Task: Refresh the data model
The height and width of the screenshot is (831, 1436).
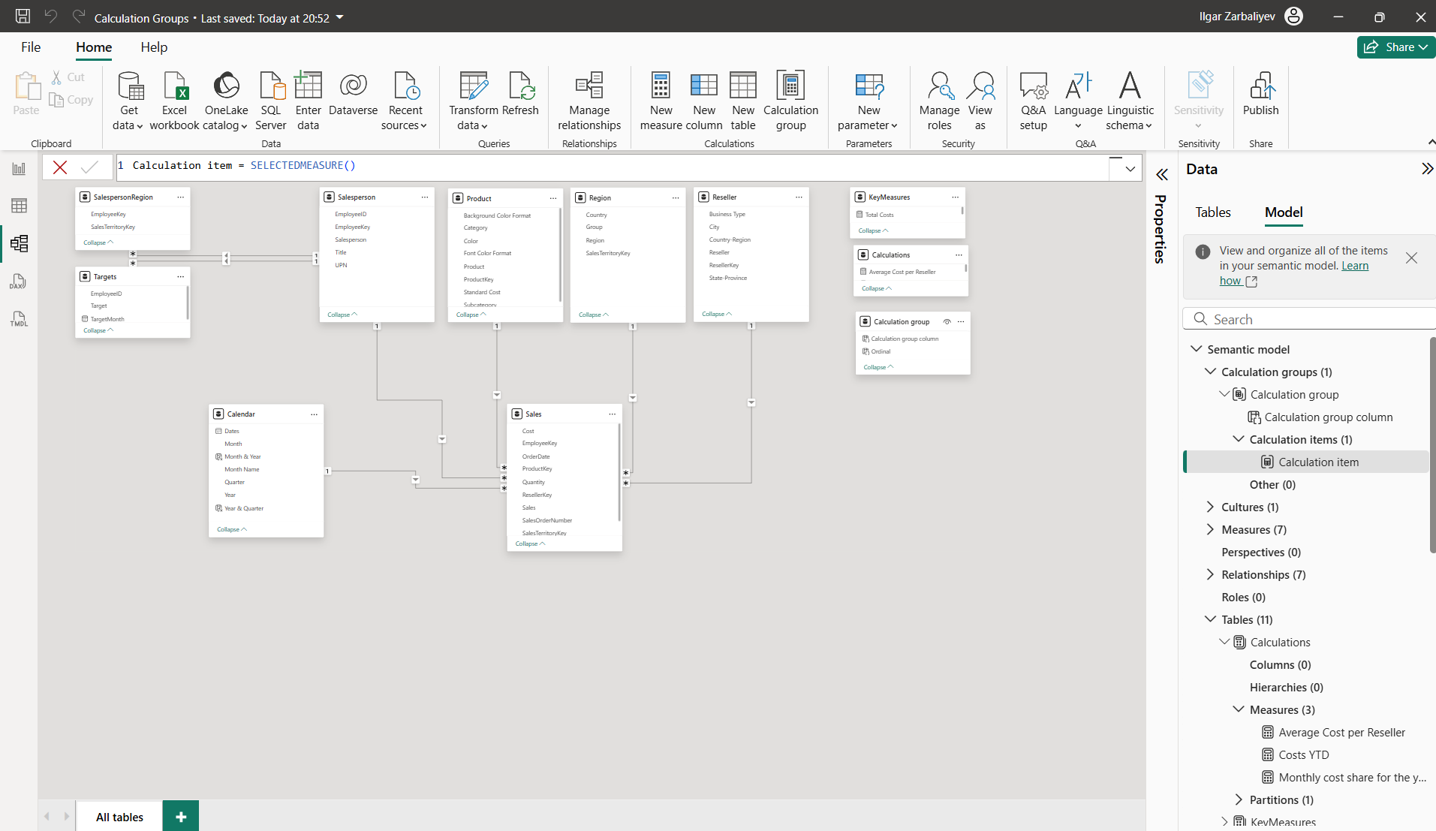Action: tap(520, 94)
